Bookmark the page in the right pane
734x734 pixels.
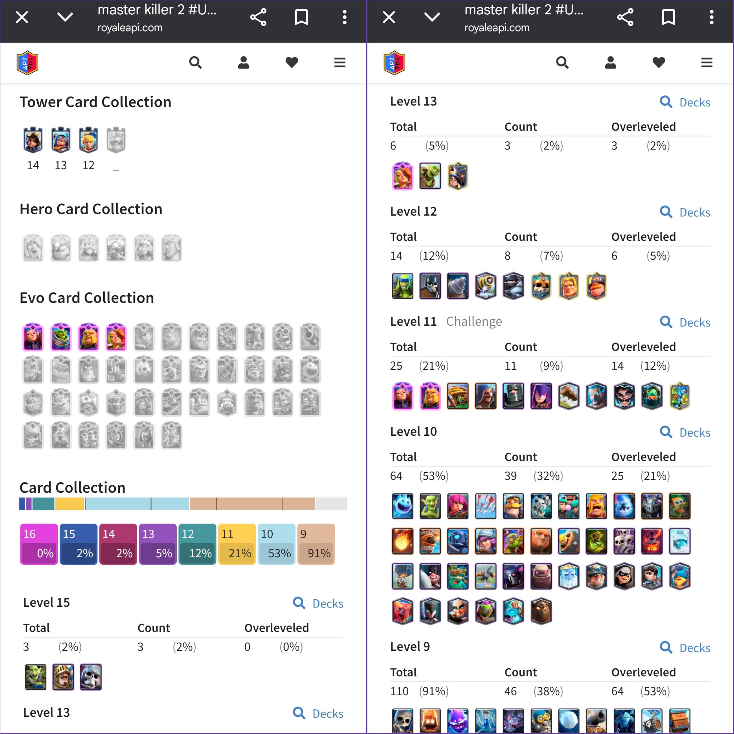668,17
